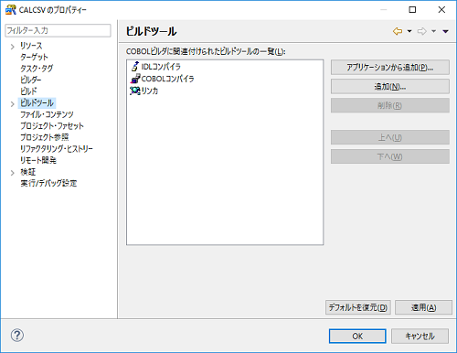Select ファイル・コンテンツ in the tree
The image size is (457, 353).
(47, 114)
